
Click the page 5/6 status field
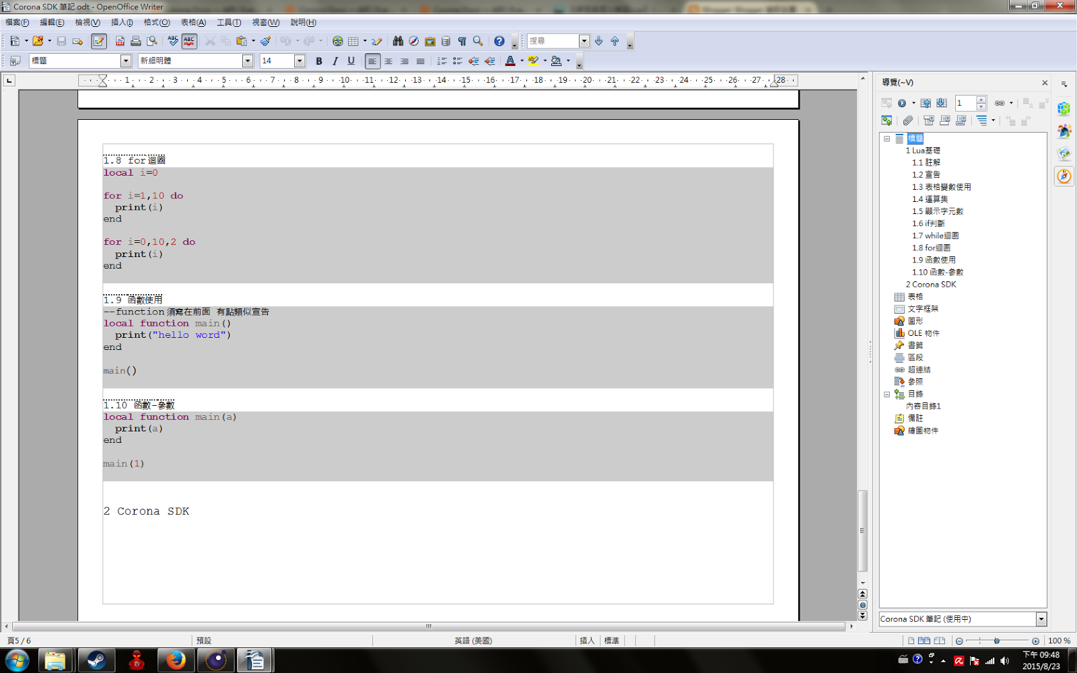coord(19,641)
